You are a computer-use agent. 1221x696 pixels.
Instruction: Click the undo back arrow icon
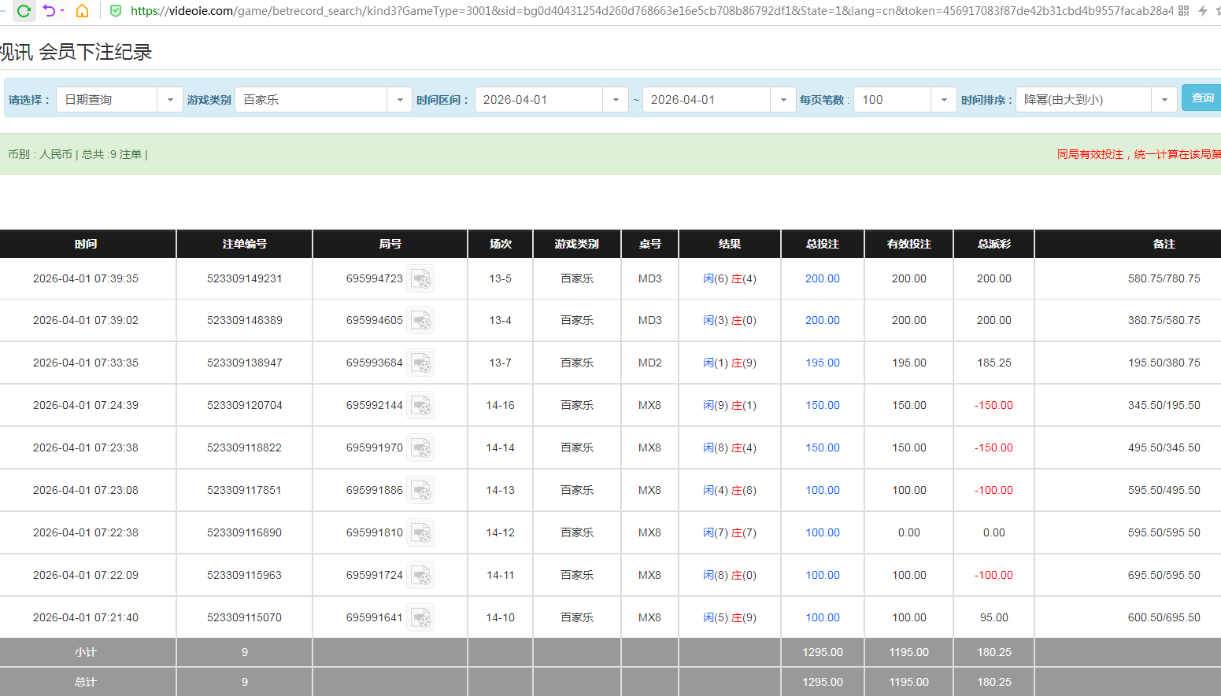point(50,11)
